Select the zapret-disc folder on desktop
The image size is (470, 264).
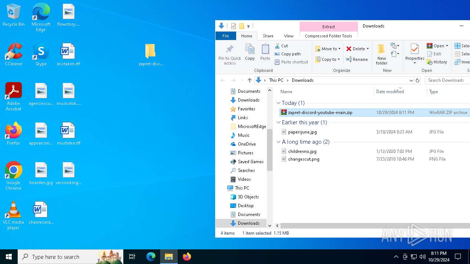tap(151, 55)
